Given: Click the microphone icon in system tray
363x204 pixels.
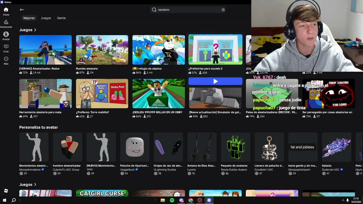Looking at the screenshot, I should coord(348,200).
